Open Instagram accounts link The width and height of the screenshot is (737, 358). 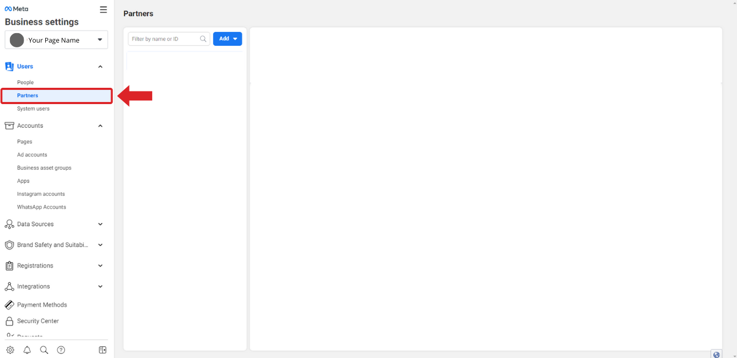41,194
